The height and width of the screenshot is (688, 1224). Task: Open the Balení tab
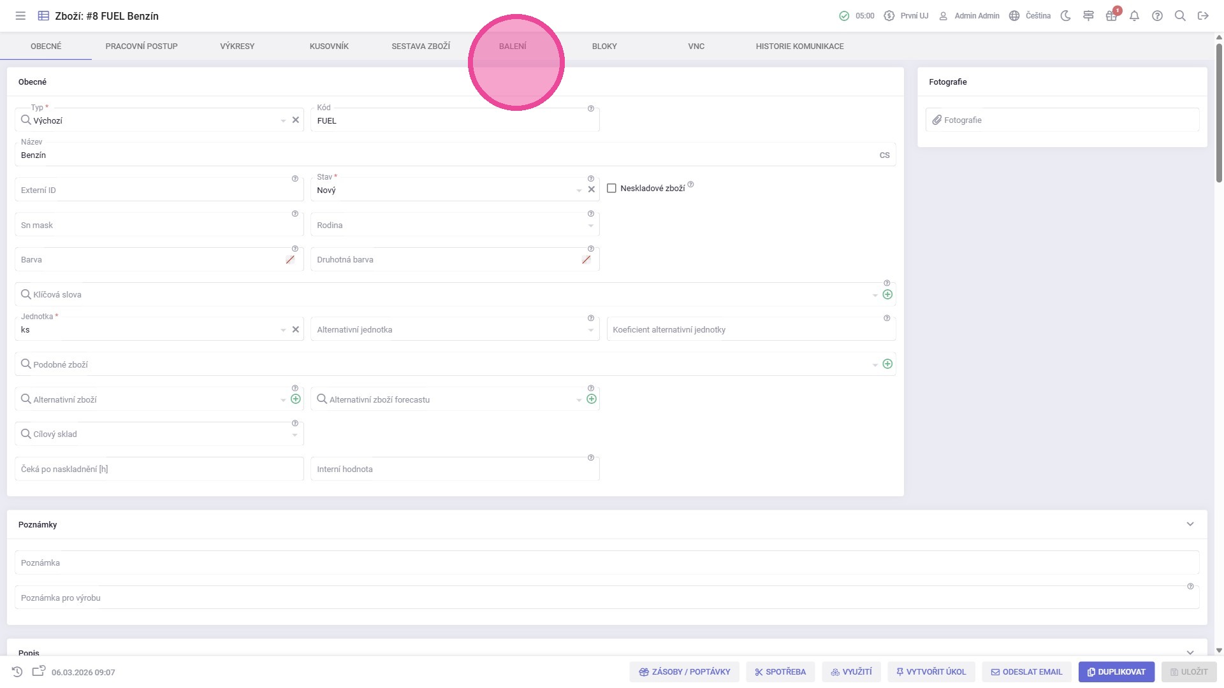[513, 46]
